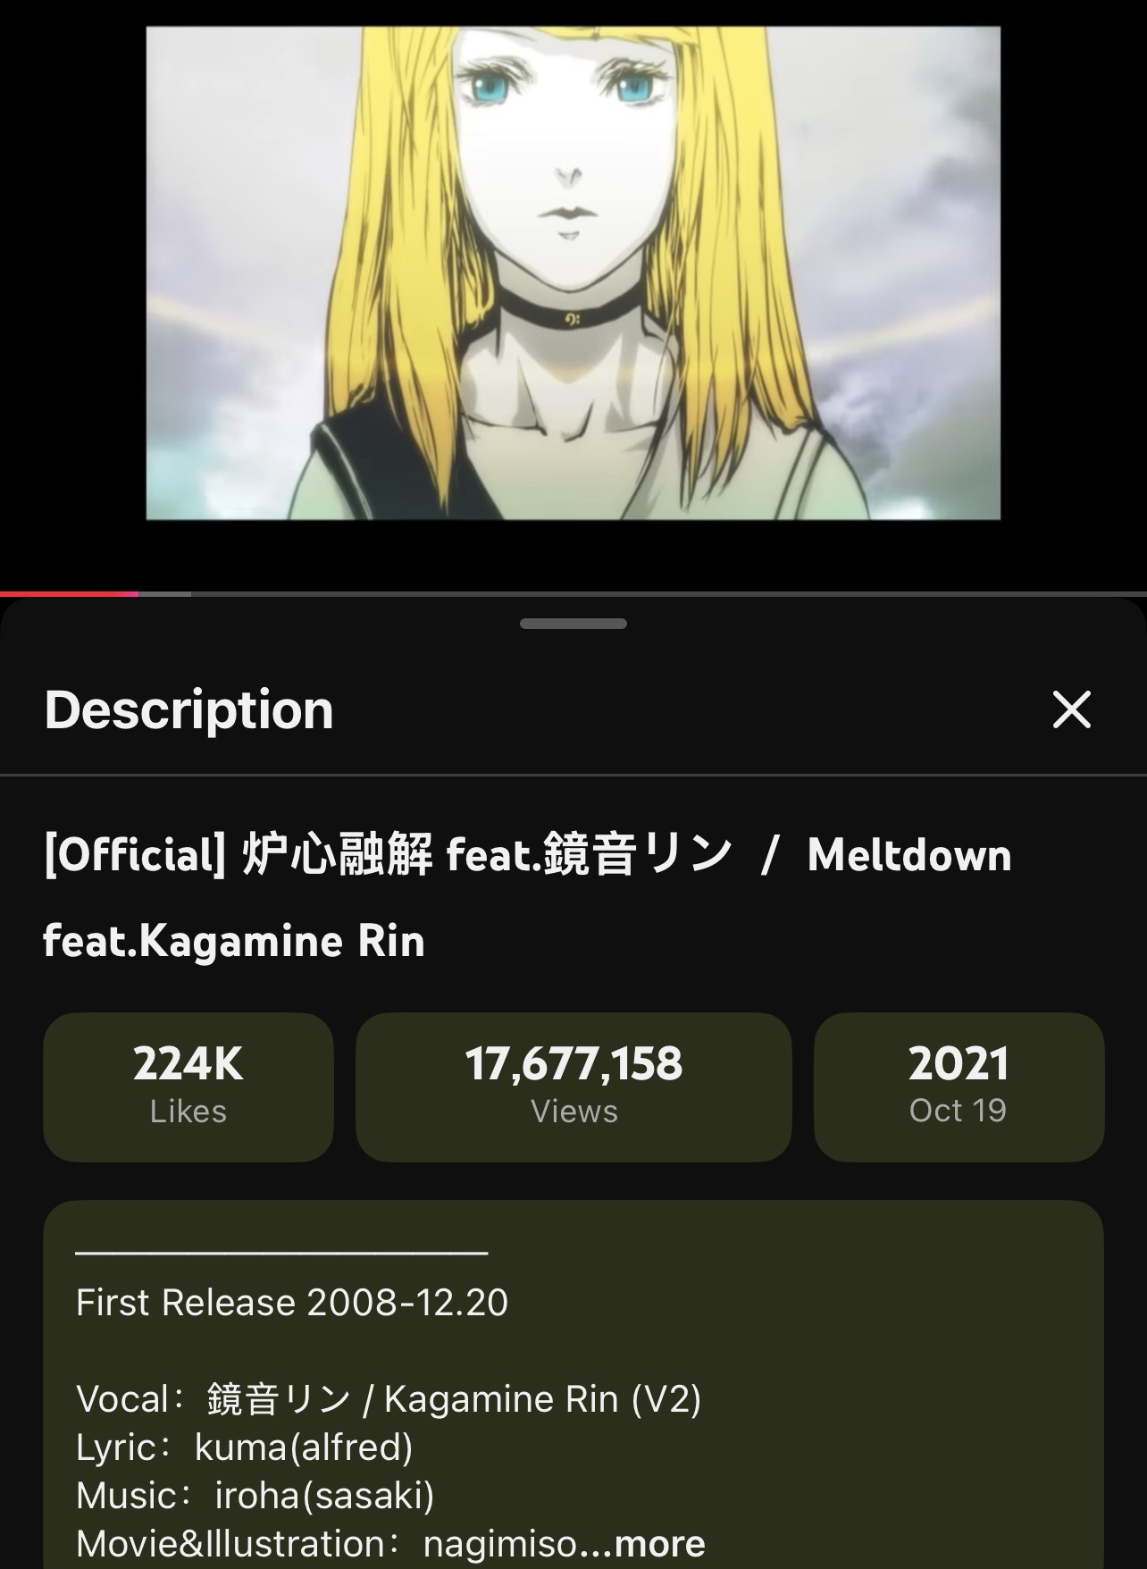Tap the buffered gray segment of progress bar
The width and height of the screenshot is (1147, 1569).
(164, 593)
